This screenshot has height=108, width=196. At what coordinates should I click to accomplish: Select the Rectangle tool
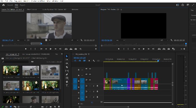pyautogui.click(x=67, y=78)
